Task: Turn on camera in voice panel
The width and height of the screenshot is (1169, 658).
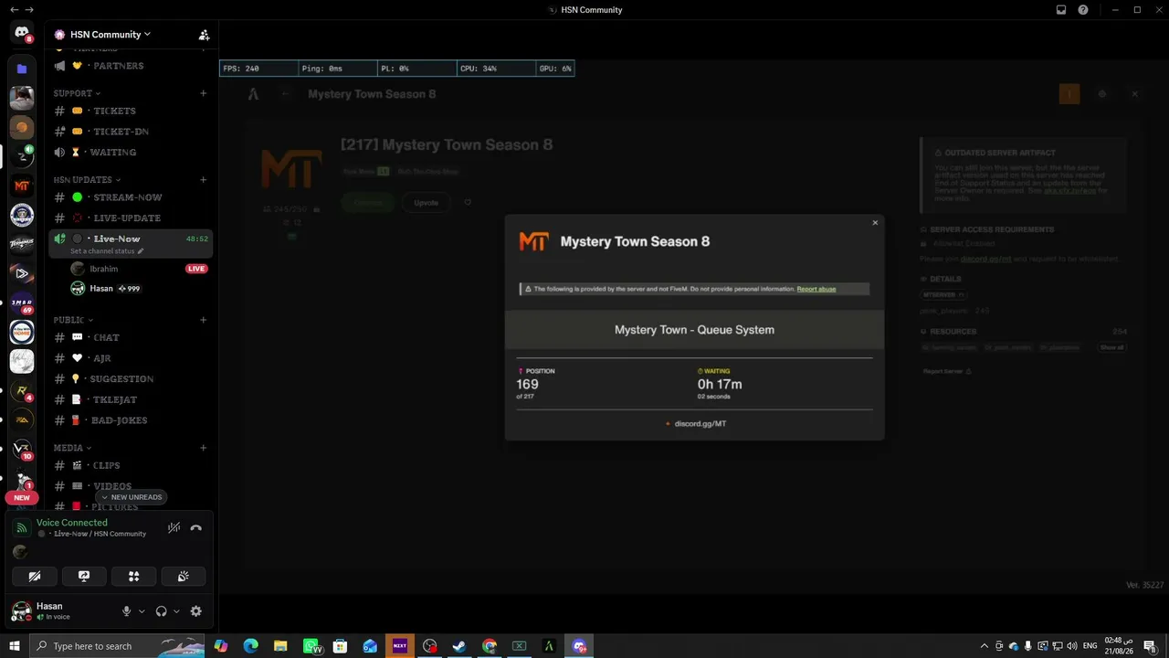Action: pyautogui.click(x=35, y=576)
